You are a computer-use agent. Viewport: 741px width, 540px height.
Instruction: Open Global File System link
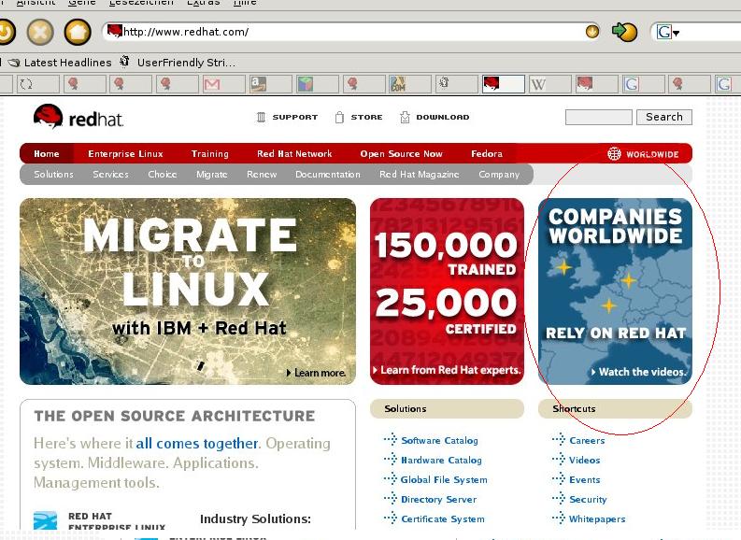coord(444,480)
